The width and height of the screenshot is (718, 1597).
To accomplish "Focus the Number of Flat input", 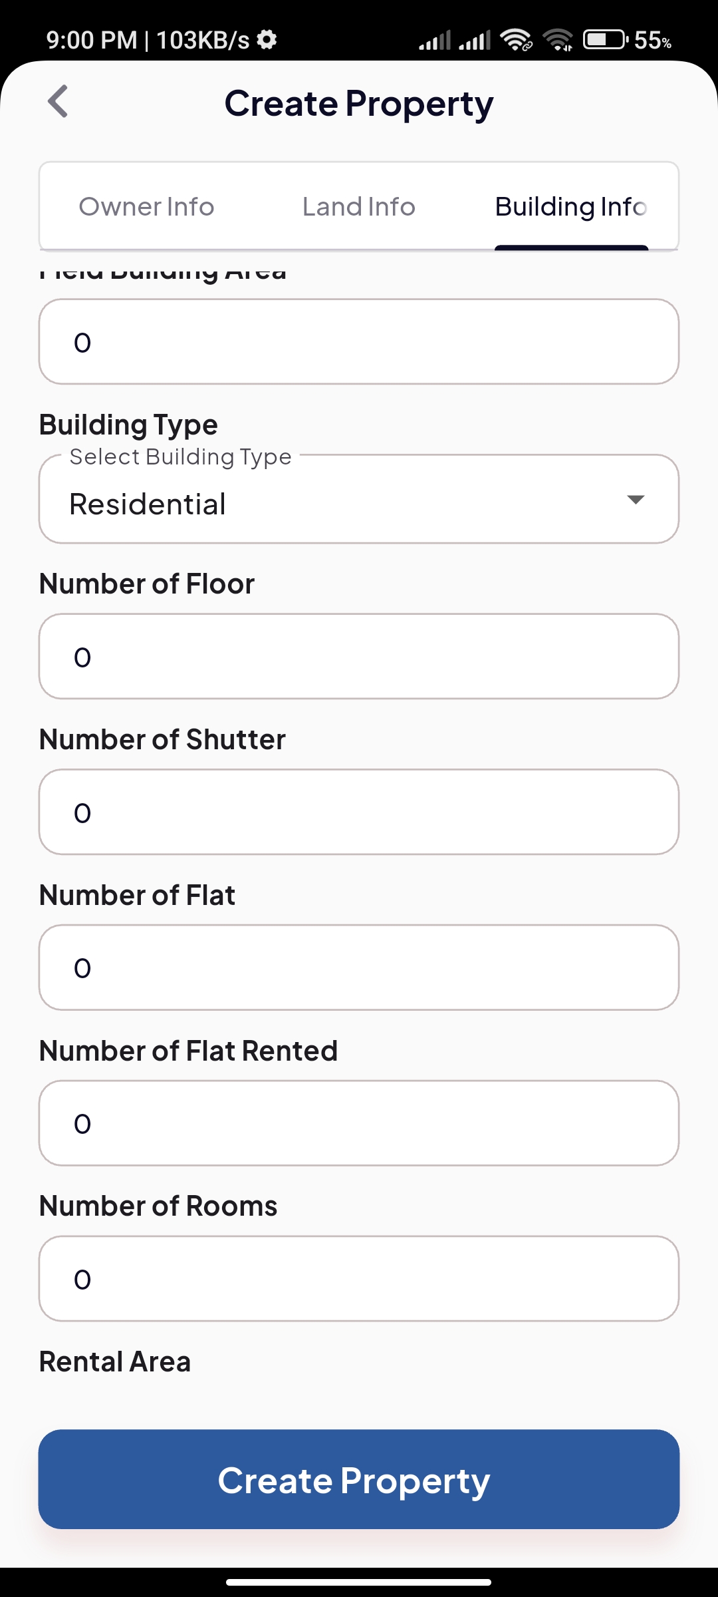I will pos(359,968).
